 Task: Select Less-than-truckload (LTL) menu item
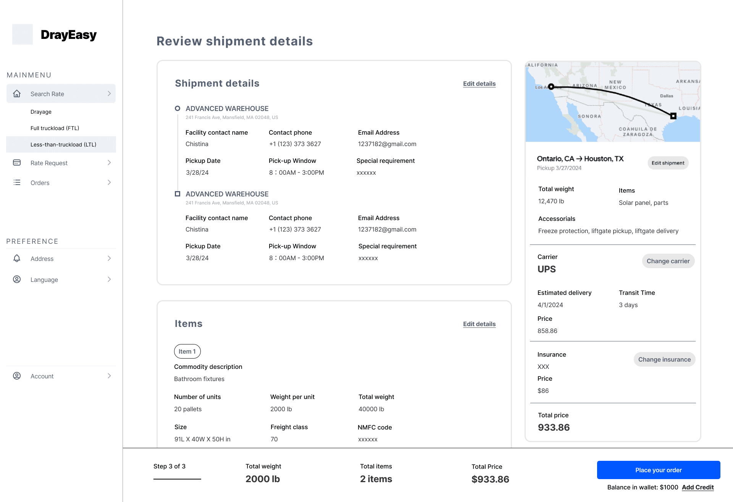point(63,145)
